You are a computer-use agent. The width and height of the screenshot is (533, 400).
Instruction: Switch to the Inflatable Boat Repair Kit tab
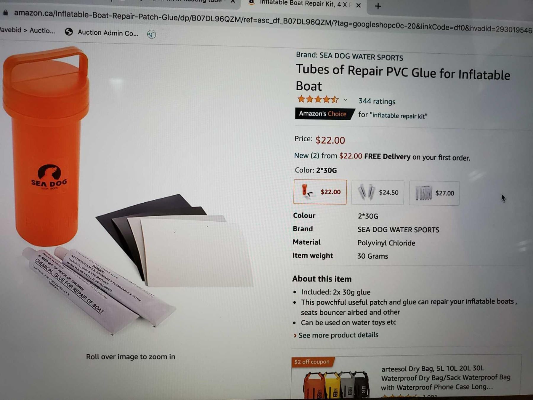tap(302, 4)
